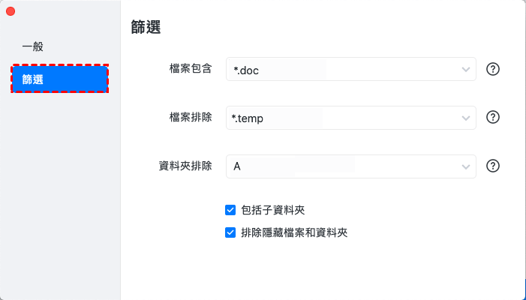
Task: Click the 排除隱藏檔案和資料夾 label text
Action: [294, 232]
